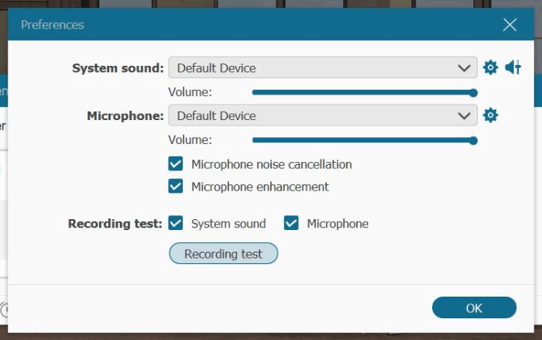Viewport: 542px width, 340px height.
Task: Close the Preferences dialog
Action: point(509,25)
